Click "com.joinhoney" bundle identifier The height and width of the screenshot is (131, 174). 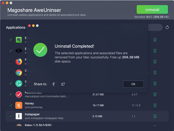(x=34, y=107)
